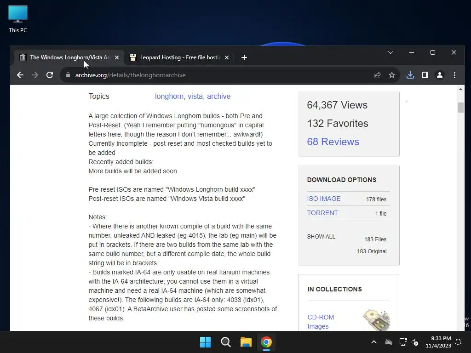
Task: Open the tab search dropdown chevron
Action: [x=390, y=52]
